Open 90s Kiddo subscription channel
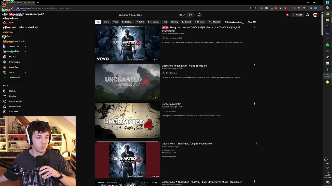332x186 pixels. click(13, 57)
